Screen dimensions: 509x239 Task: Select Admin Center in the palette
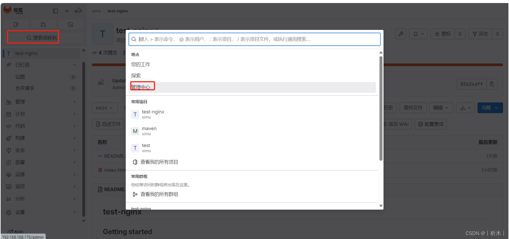tap(252, 87)
